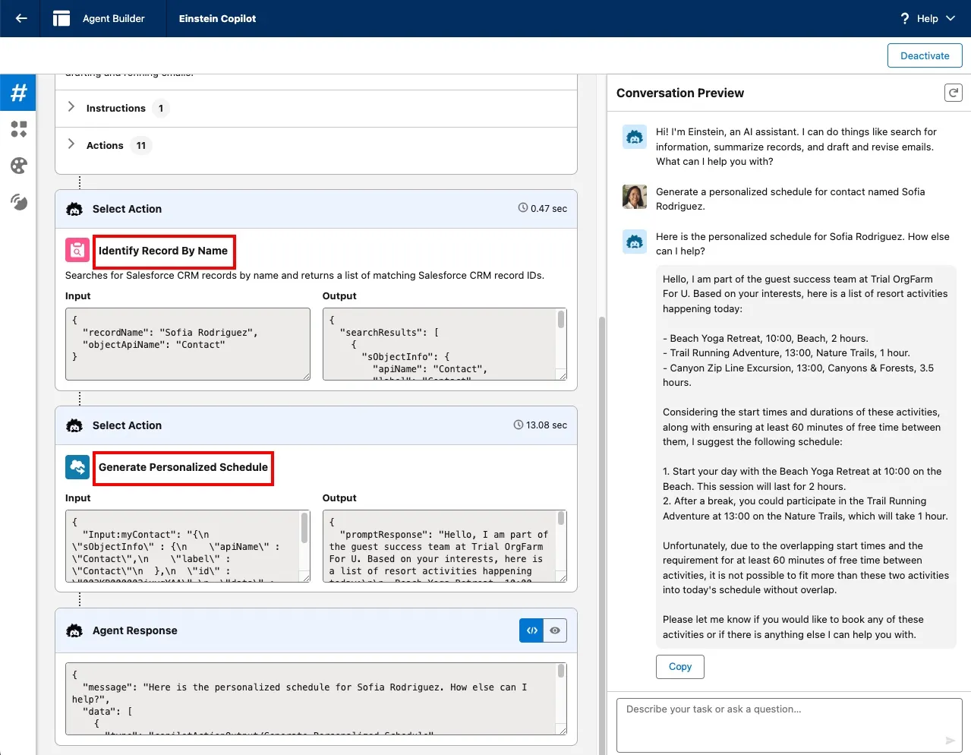Switch Agent Response to preview eye view
Viewport: 971px width, 755px height.
(x=555, y=630)
